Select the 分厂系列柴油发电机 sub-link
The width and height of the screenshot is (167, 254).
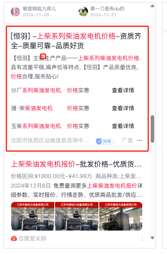pyautogui.click(x=36, y=90)
